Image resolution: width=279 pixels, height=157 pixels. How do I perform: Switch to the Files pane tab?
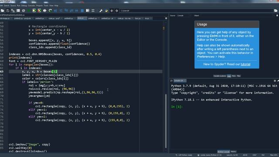pyautogui.click(x=238, y=76)
